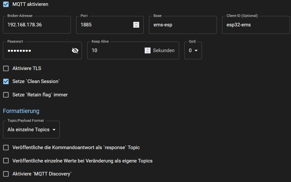Decrease Port value with down arrow

pyautogui.click(x=136, y=26)
